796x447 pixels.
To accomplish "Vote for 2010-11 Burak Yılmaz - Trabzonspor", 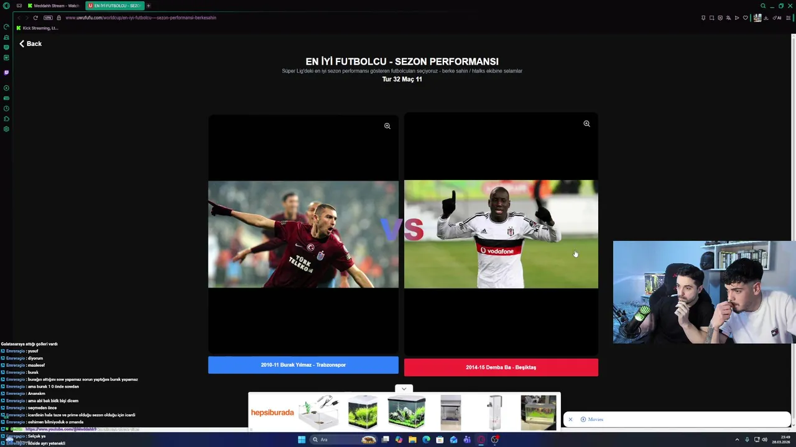I will (x=303, y=365).
